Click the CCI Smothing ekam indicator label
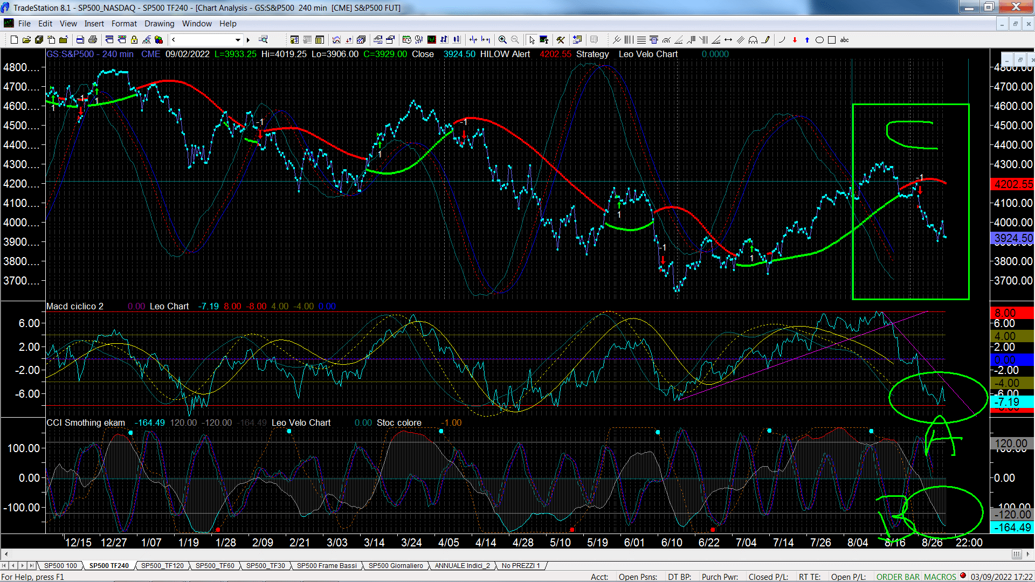Image resolution: width=1035 pixels, height=582 pixels. tap(86, 422)
